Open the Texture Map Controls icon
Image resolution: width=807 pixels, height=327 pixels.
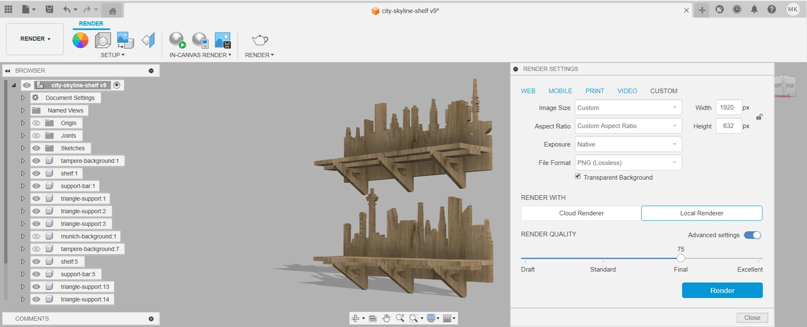pyautogui.click(x=148, y=40)
